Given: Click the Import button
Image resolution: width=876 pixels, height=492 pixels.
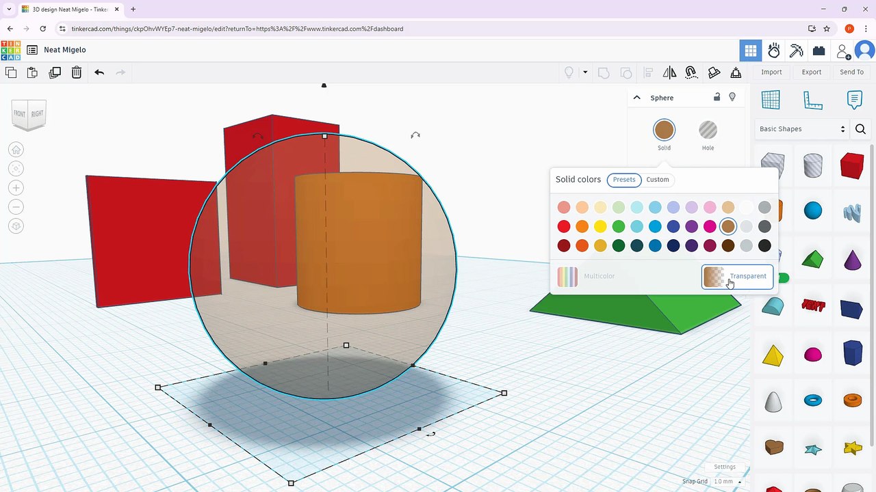Looking at the screenshot, I should point(771,72).
